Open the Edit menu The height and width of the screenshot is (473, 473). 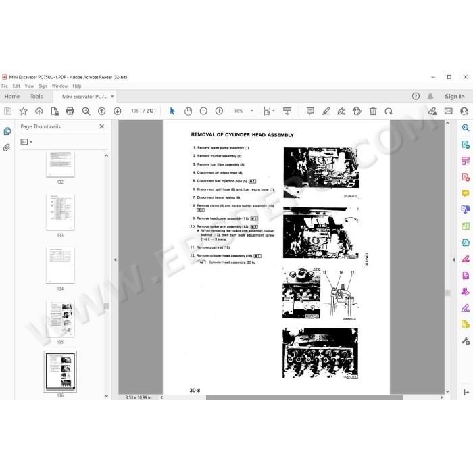[16, 86]
